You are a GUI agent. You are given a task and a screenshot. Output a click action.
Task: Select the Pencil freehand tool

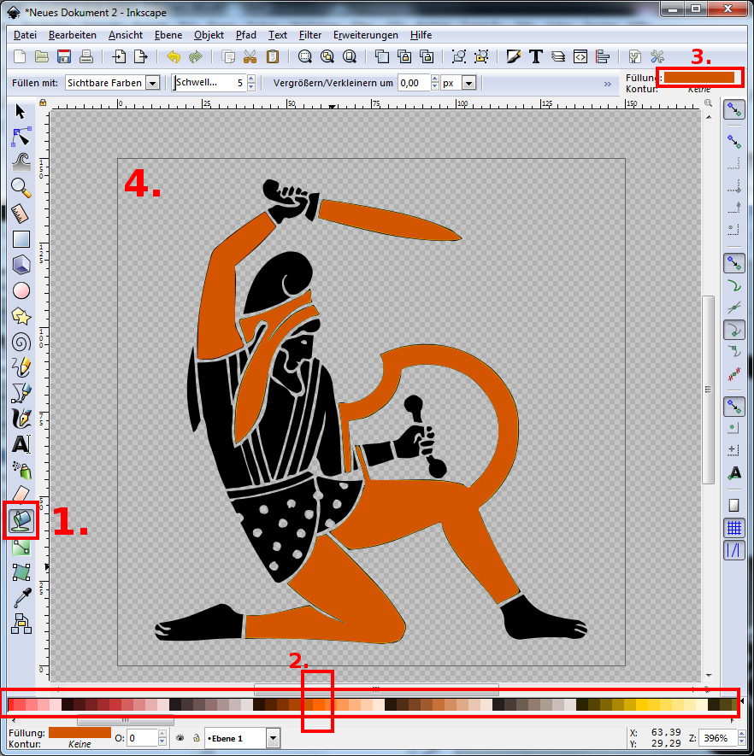[x=21, y=367]
